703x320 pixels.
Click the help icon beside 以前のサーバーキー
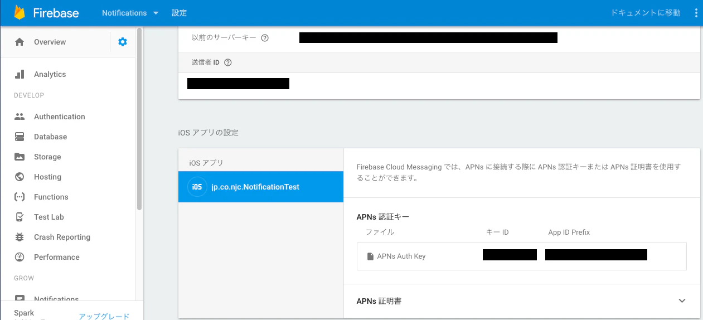click(x=265, y=38)
